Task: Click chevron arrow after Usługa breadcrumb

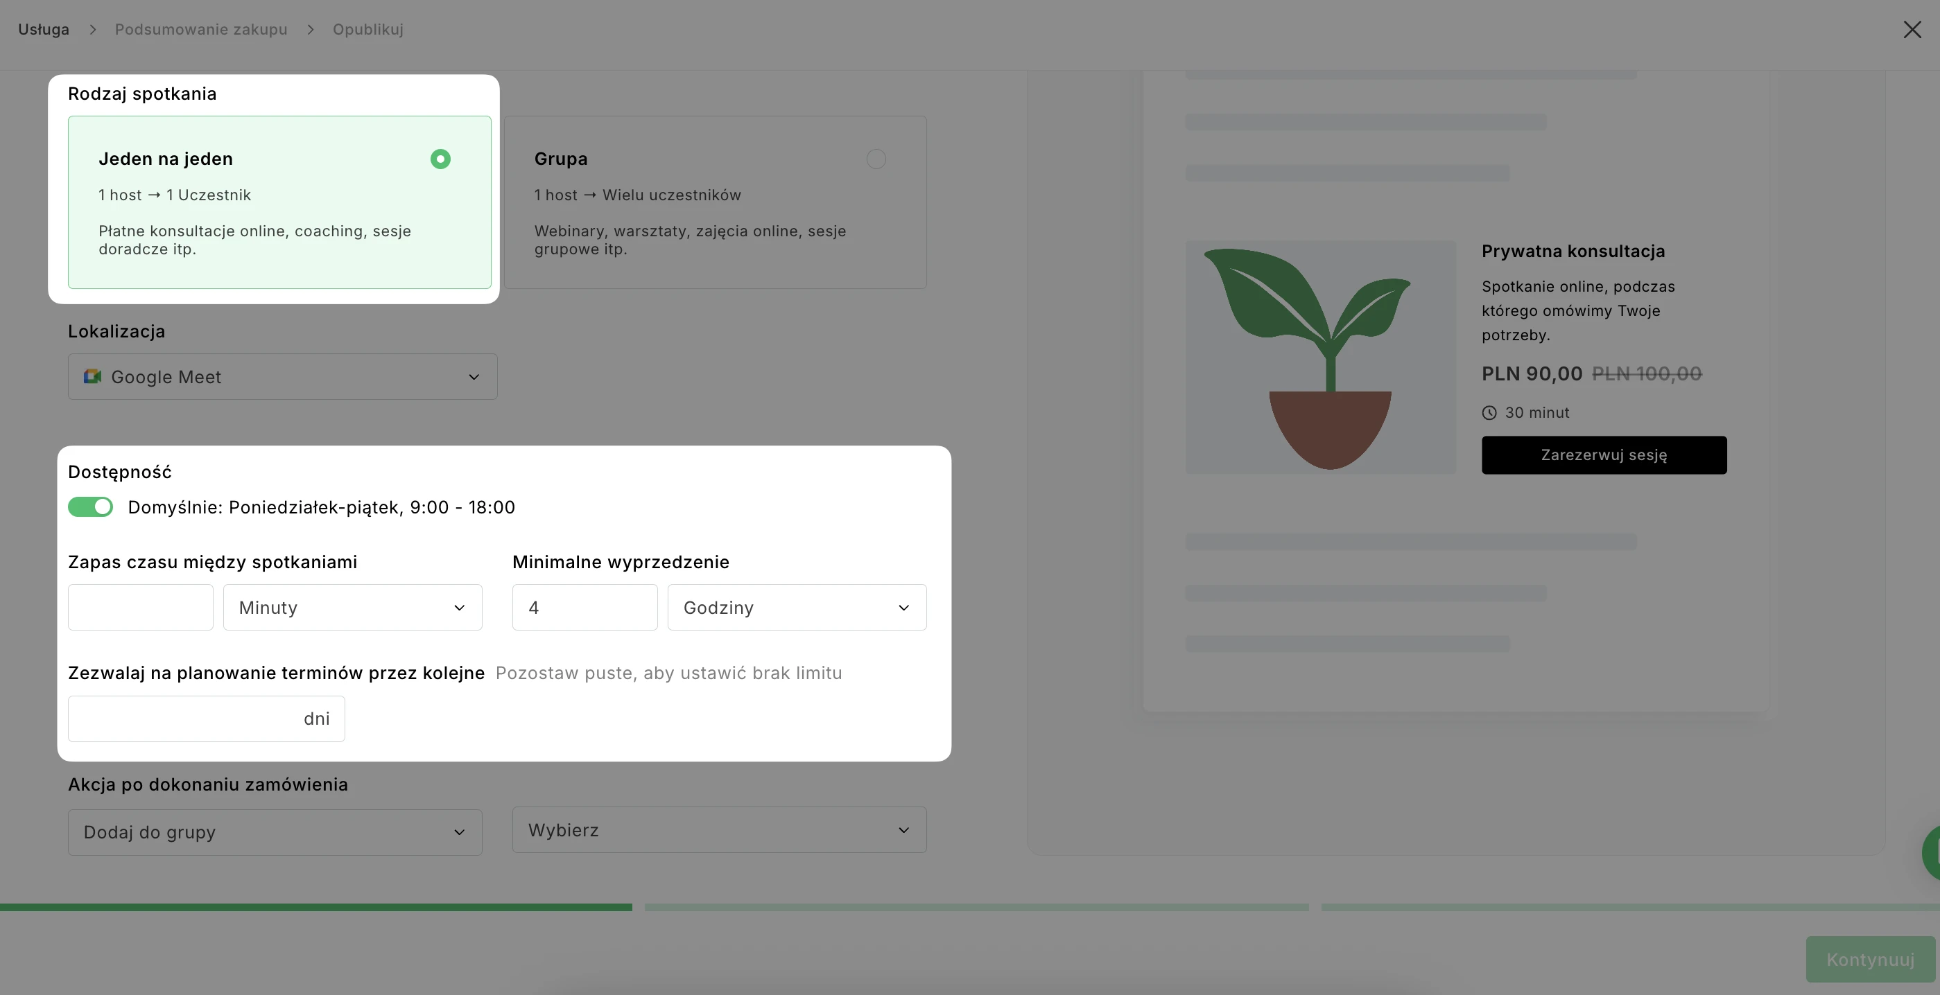Action: [x=93, y=29]
